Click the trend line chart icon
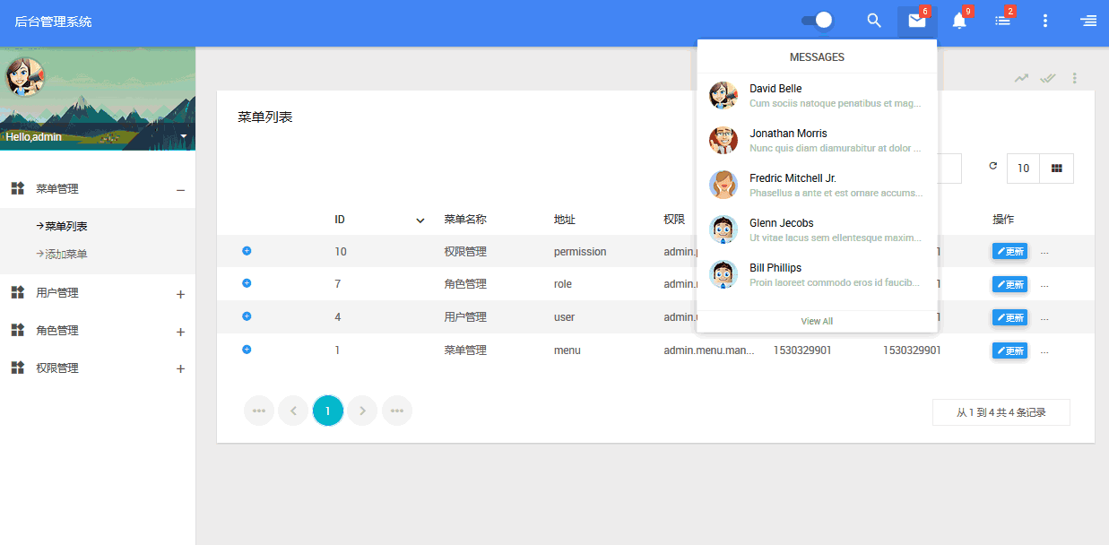The width and height of the screenshot is (1109, 545). (1021, 78)
